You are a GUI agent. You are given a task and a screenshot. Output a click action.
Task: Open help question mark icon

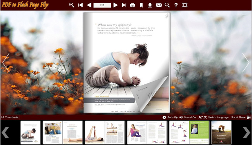(x=176, y=5)
